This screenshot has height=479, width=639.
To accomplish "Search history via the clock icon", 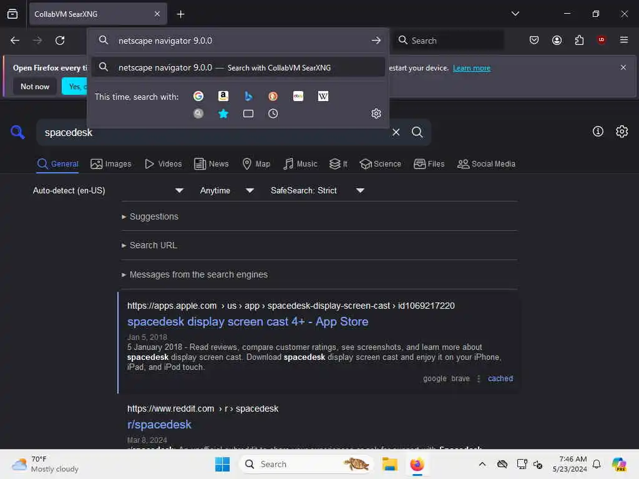I will click(x=273, y=114).
